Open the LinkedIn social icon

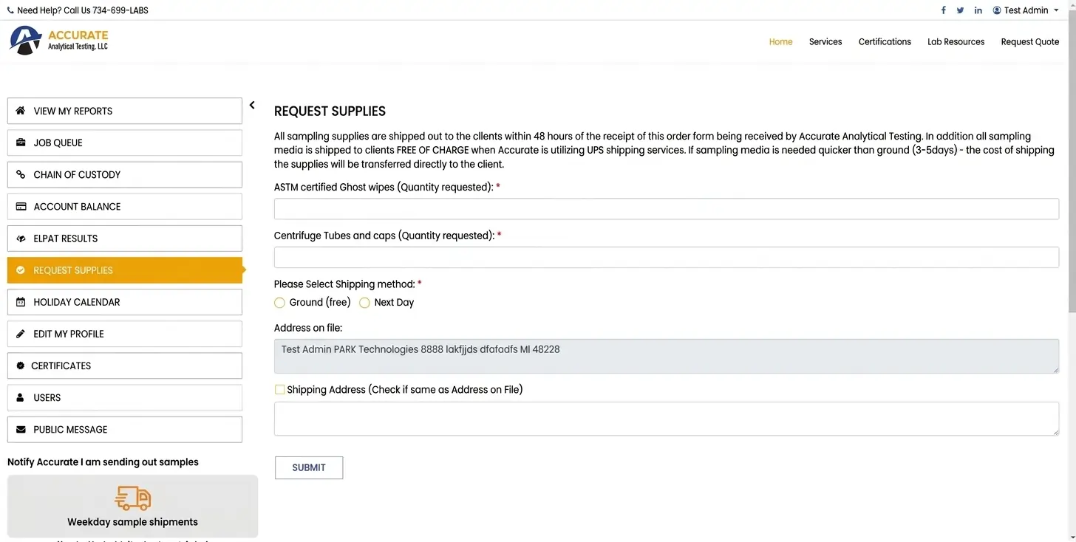(x=978, y=10)
